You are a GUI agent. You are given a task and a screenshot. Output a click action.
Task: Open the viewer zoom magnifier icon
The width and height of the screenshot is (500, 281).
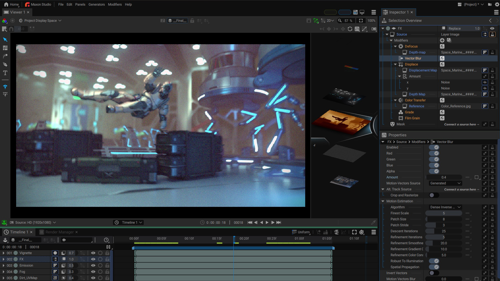pyautogui.click(x=340, y=21)
